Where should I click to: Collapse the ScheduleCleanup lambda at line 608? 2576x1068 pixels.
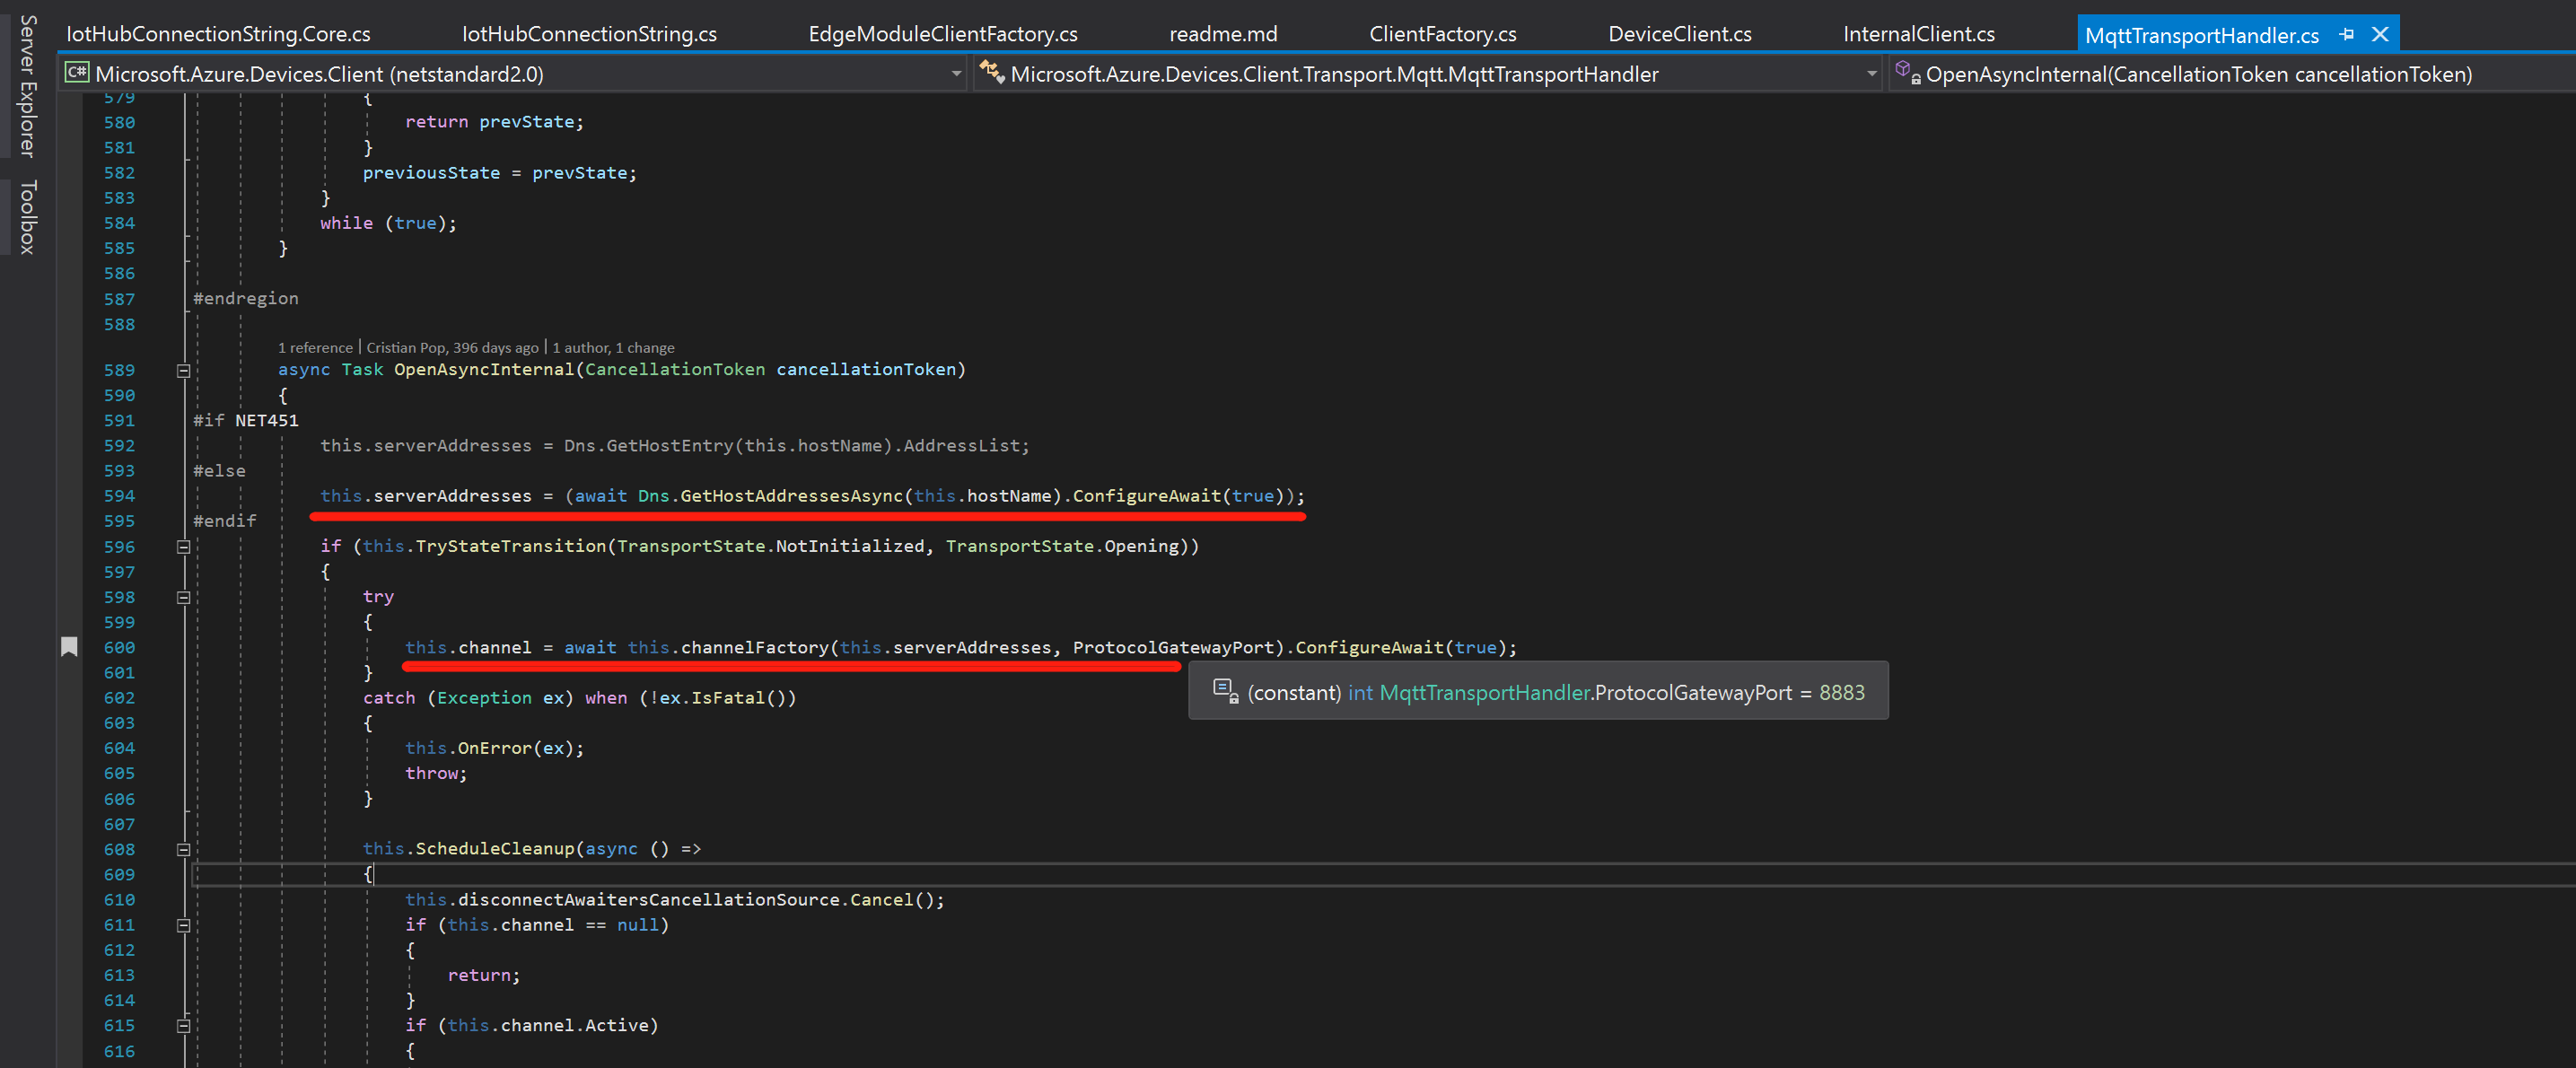[x=183, y=849]
